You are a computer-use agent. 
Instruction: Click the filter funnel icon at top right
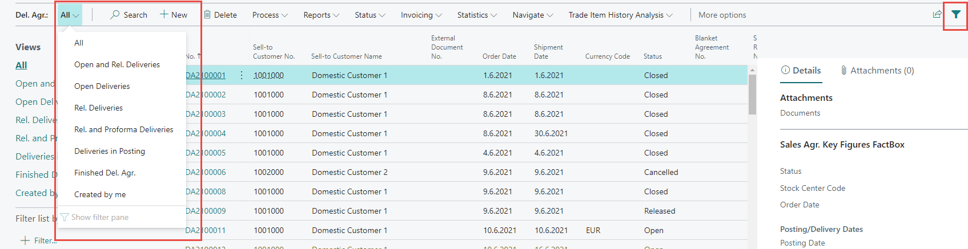point(955,15)
